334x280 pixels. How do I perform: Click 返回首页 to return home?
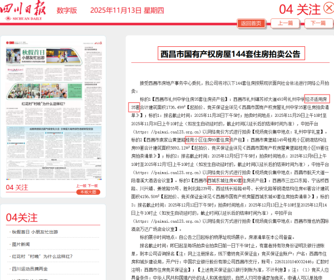(250, 23)
